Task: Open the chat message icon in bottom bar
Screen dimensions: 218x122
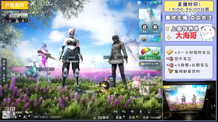Action: (x=124, y=111)
